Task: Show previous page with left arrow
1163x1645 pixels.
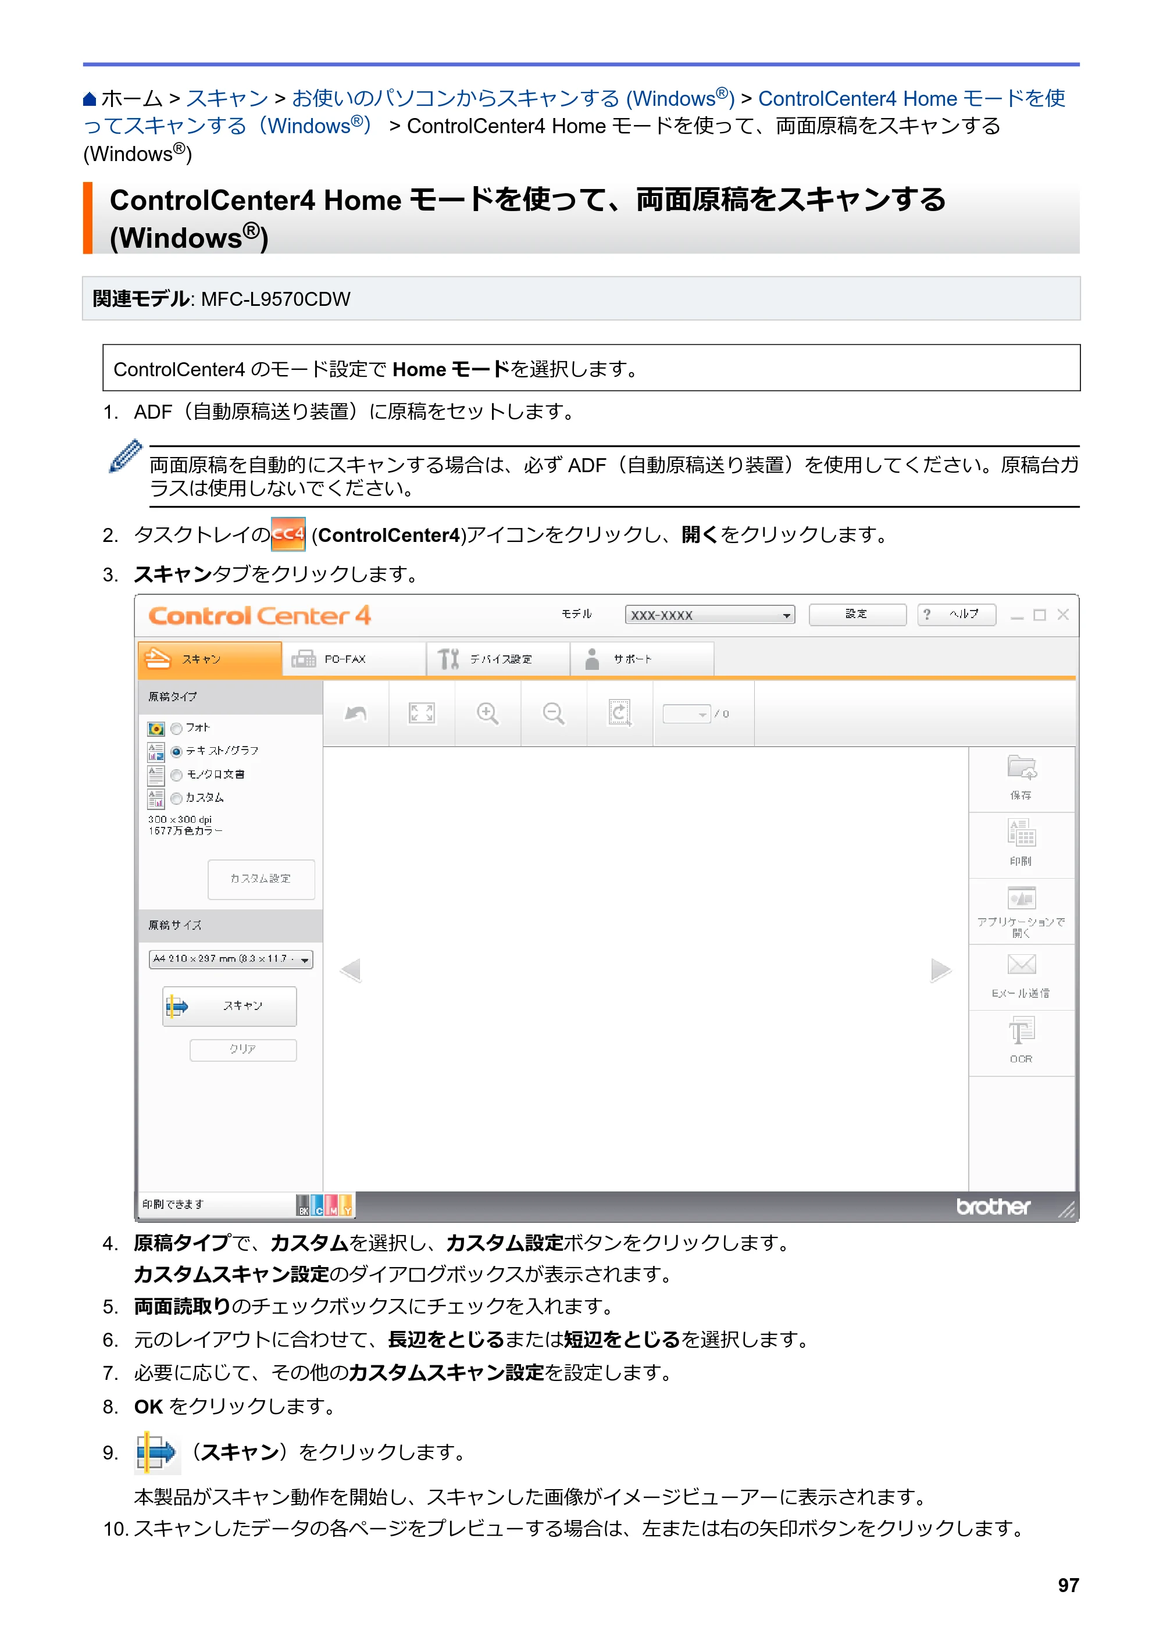Action: 351,970
